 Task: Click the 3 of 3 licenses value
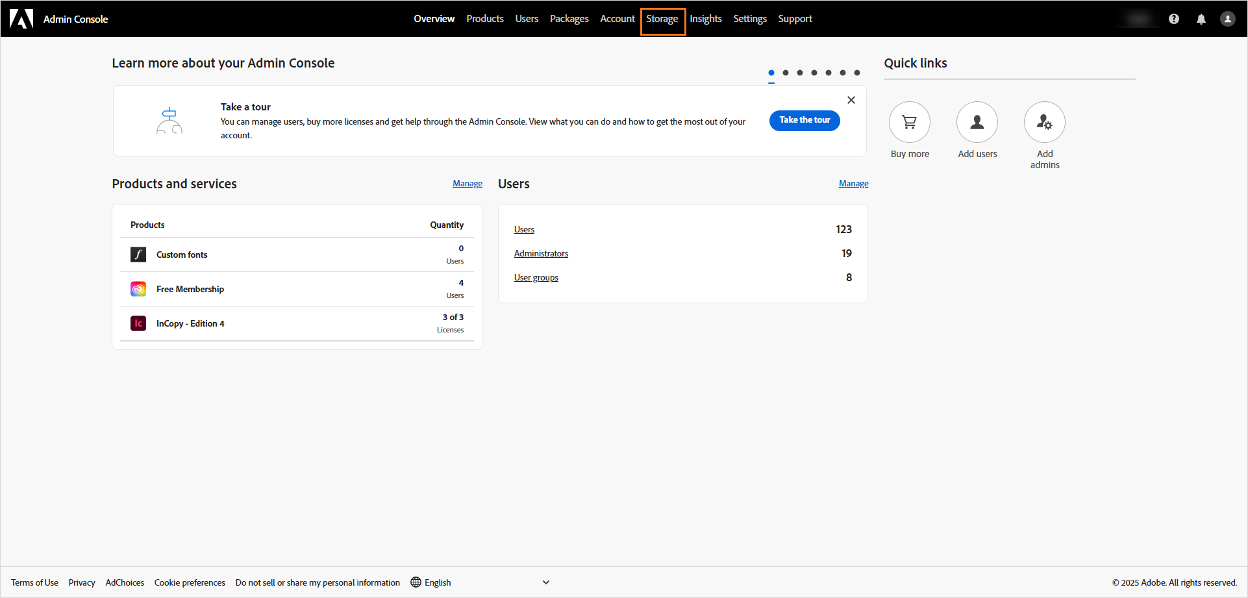point(453,317)
